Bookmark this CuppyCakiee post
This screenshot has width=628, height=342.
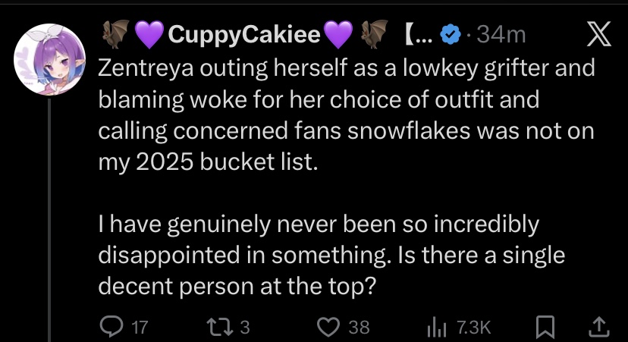(x=545, y=327)
